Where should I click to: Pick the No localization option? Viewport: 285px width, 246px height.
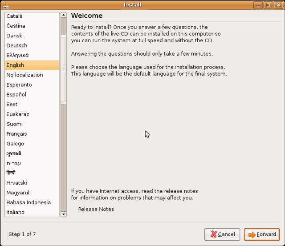[x=24, y=75]
